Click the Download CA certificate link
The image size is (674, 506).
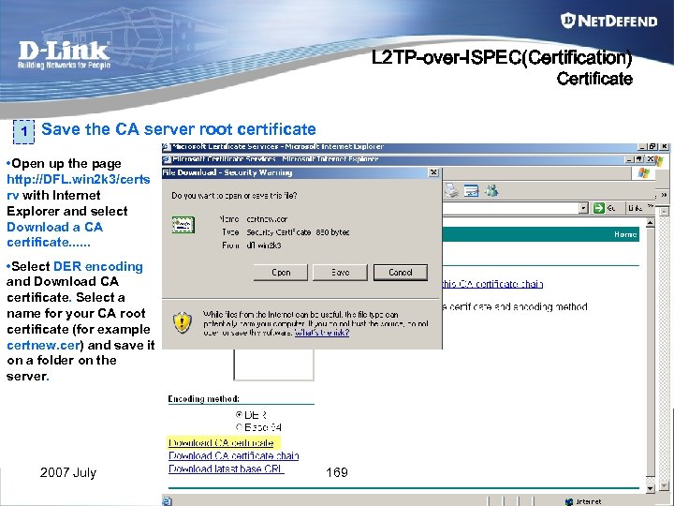[221, 442]
